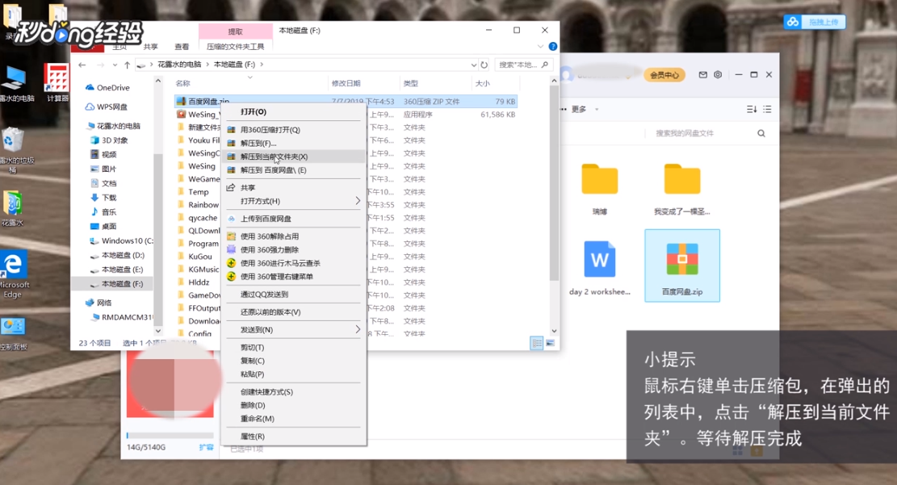Switch Baidu Netdisk files to list view
Screen dimensions: 897x485
click(x=767, y=109)
